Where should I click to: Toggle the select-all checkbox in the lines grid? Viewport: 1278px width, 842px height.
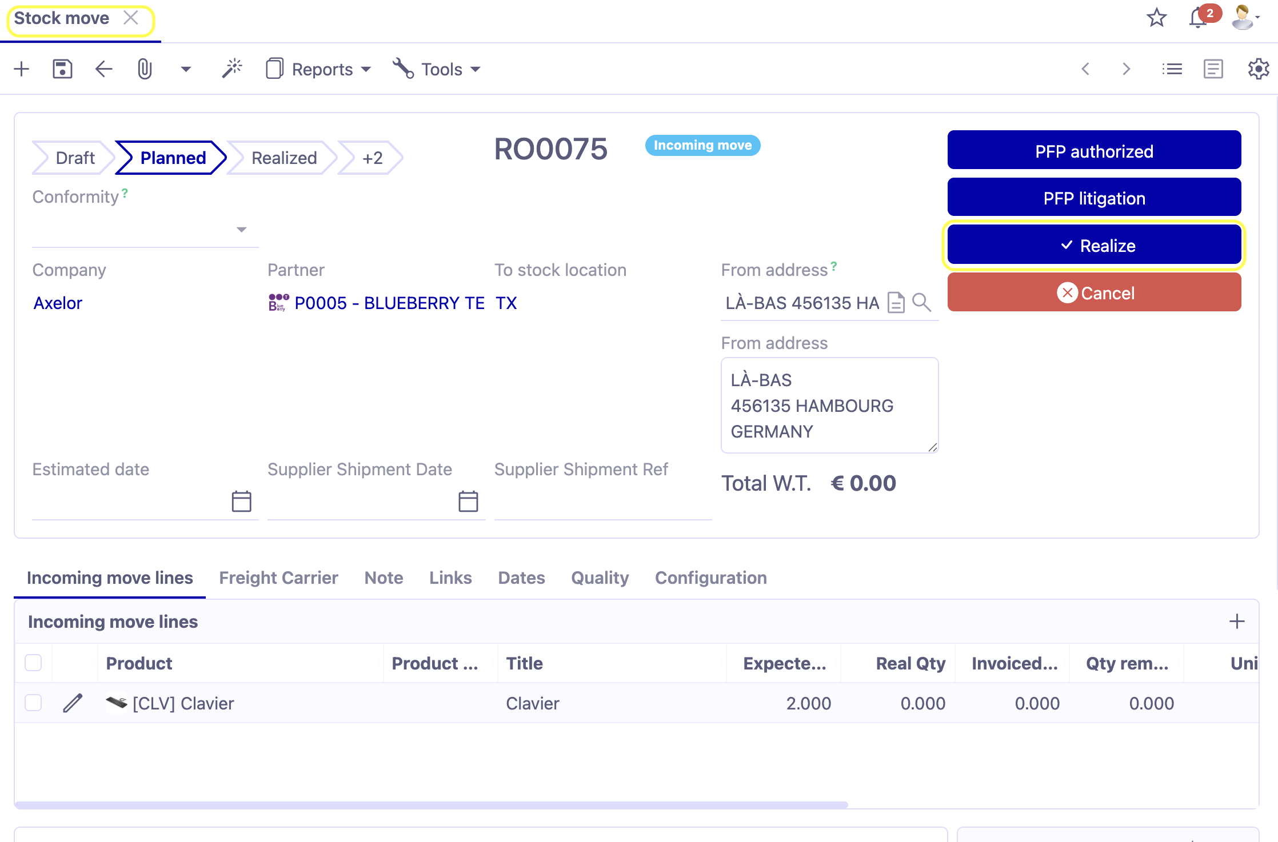coord(33,663)
